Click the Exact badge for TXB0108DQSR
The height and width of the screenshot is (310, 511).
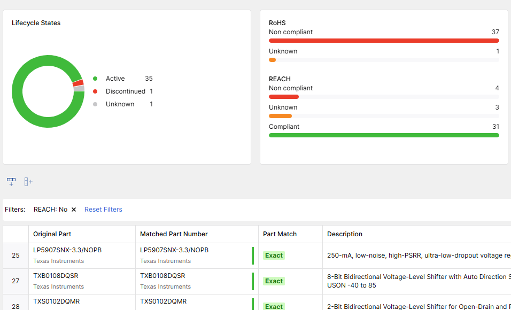(x=274, y=281)
